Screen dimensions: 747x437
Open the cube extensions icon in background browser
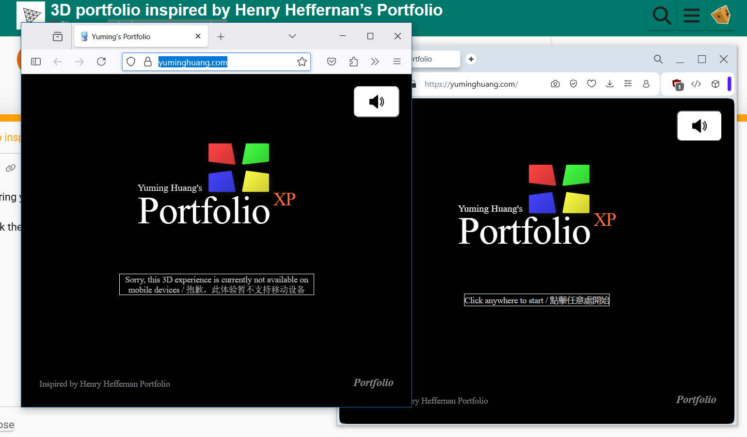(715, 84)
